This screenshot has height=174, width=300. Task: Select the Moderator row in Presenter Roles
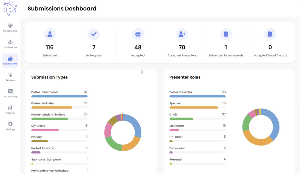[197, 126]
